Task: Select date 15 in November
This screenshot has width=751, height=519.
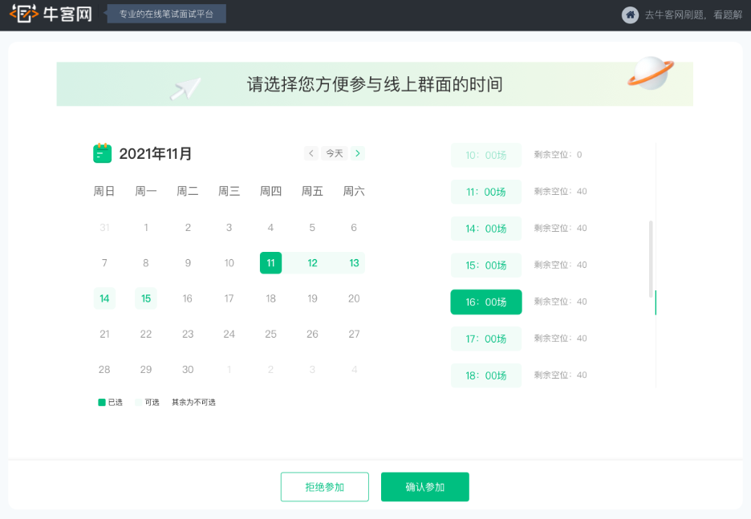Action: [x=146, y=298]
